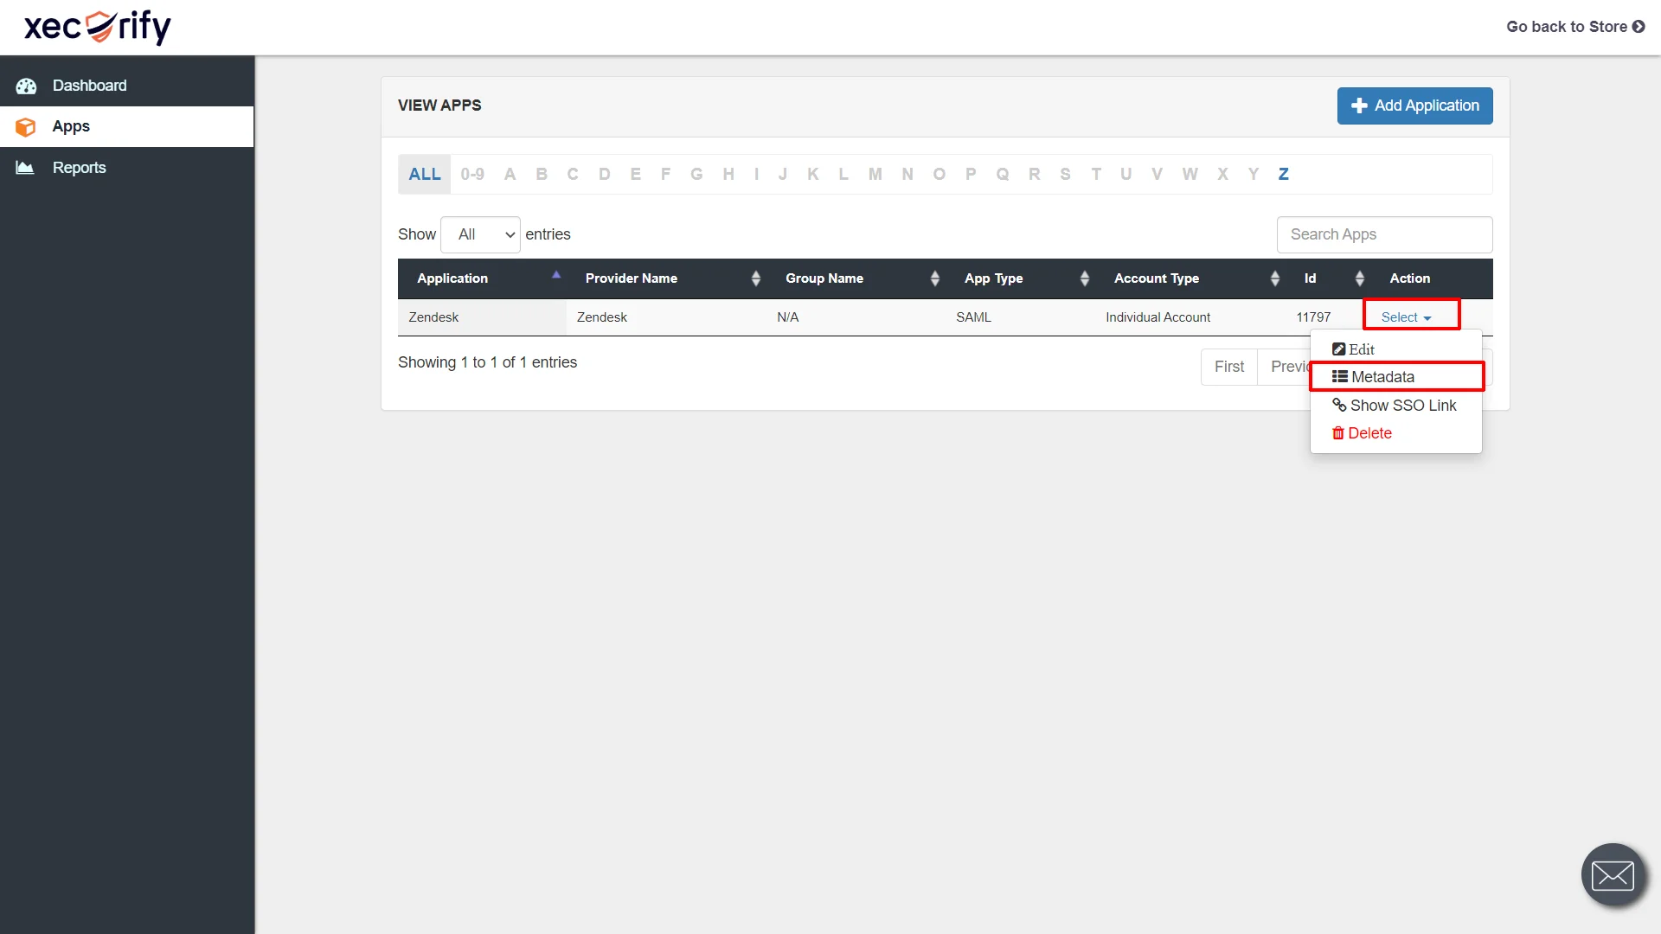Select the Dashboard icon in the sidebar

pos(26,86)
